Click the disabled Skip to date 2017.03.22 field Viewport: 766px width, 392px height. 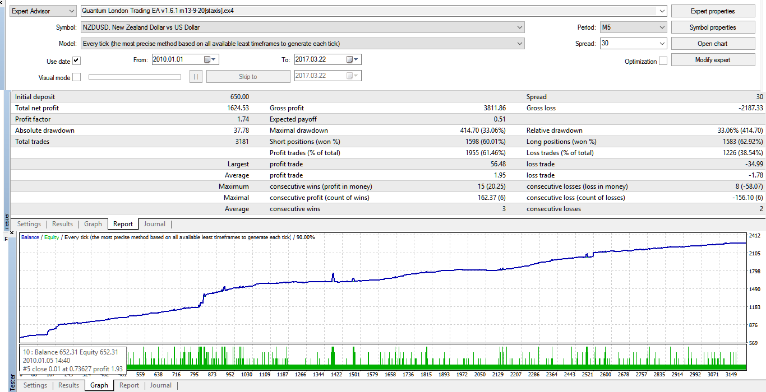[328, 76]
